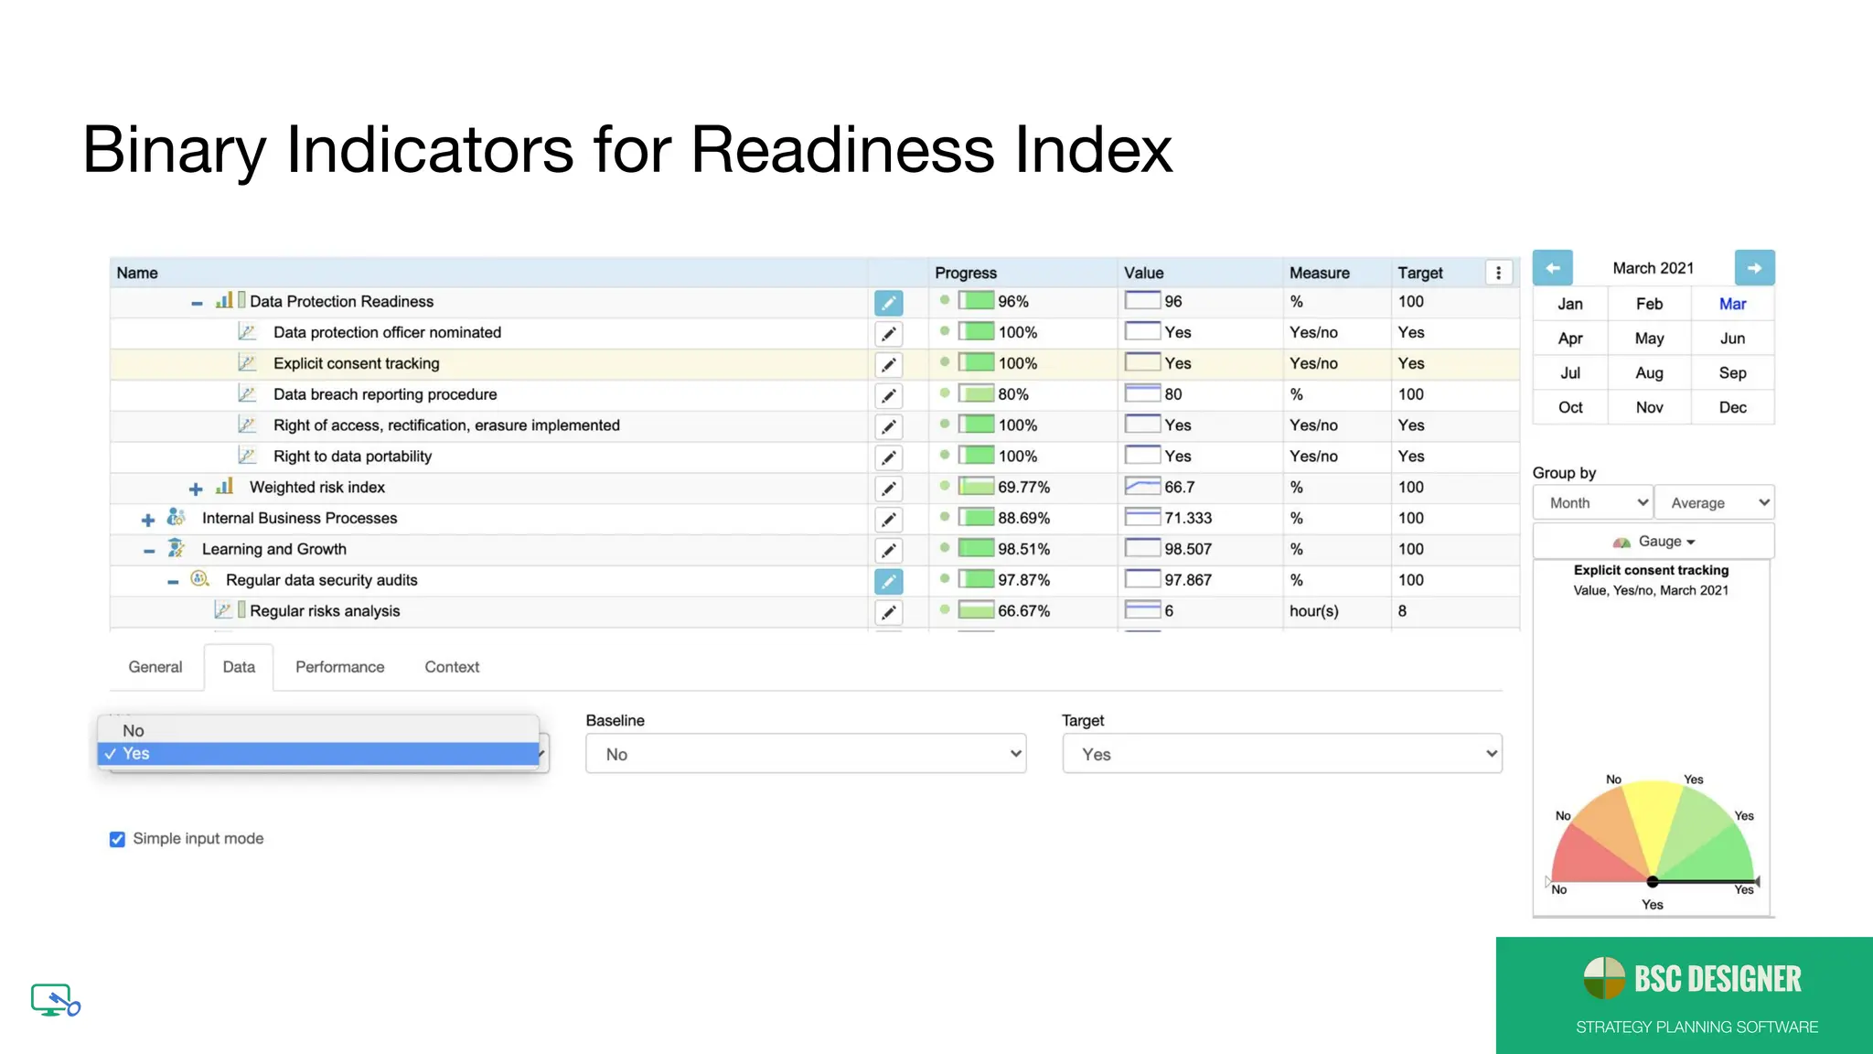
Task: Click the gauge needle on the chart
Action: tap(1705, 882)
